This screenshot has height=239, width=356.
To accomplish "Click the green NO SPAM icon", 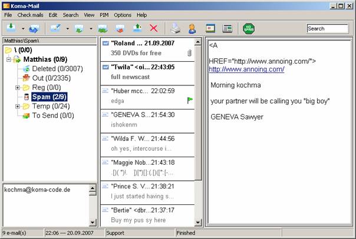I will [x=249, y=29].
